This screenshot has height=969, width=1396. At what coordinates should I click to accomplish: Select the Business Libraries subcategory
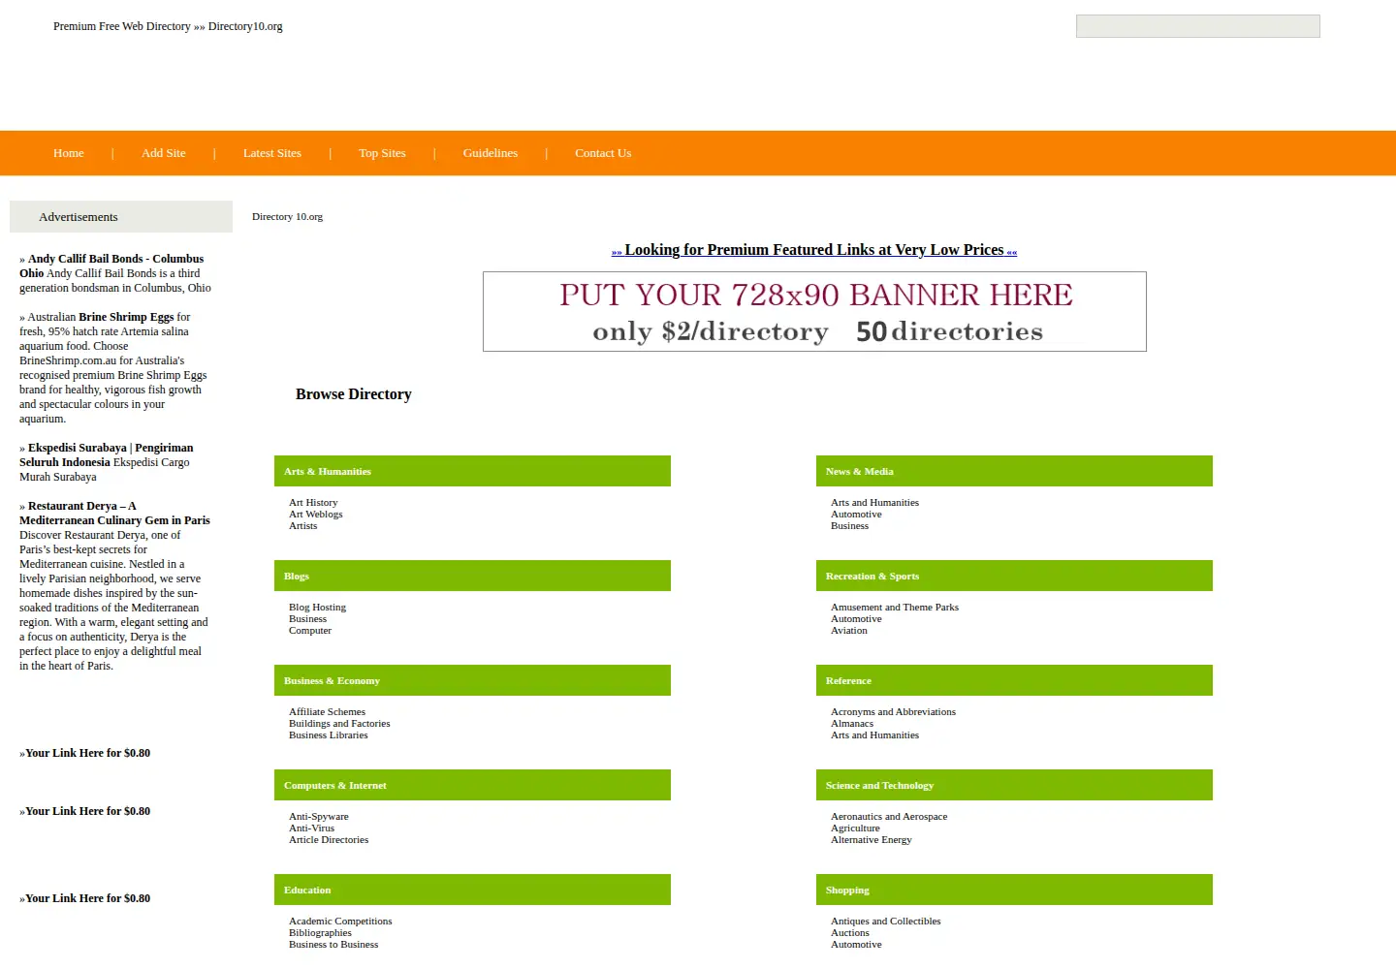tap(329, 735)
